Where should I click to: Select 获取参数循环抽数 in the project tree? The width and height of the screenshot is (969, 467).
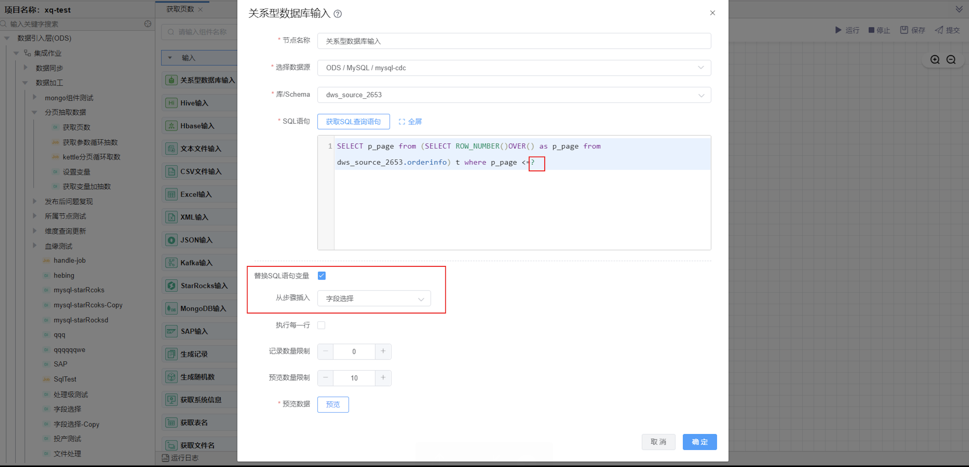pos(90,142)
